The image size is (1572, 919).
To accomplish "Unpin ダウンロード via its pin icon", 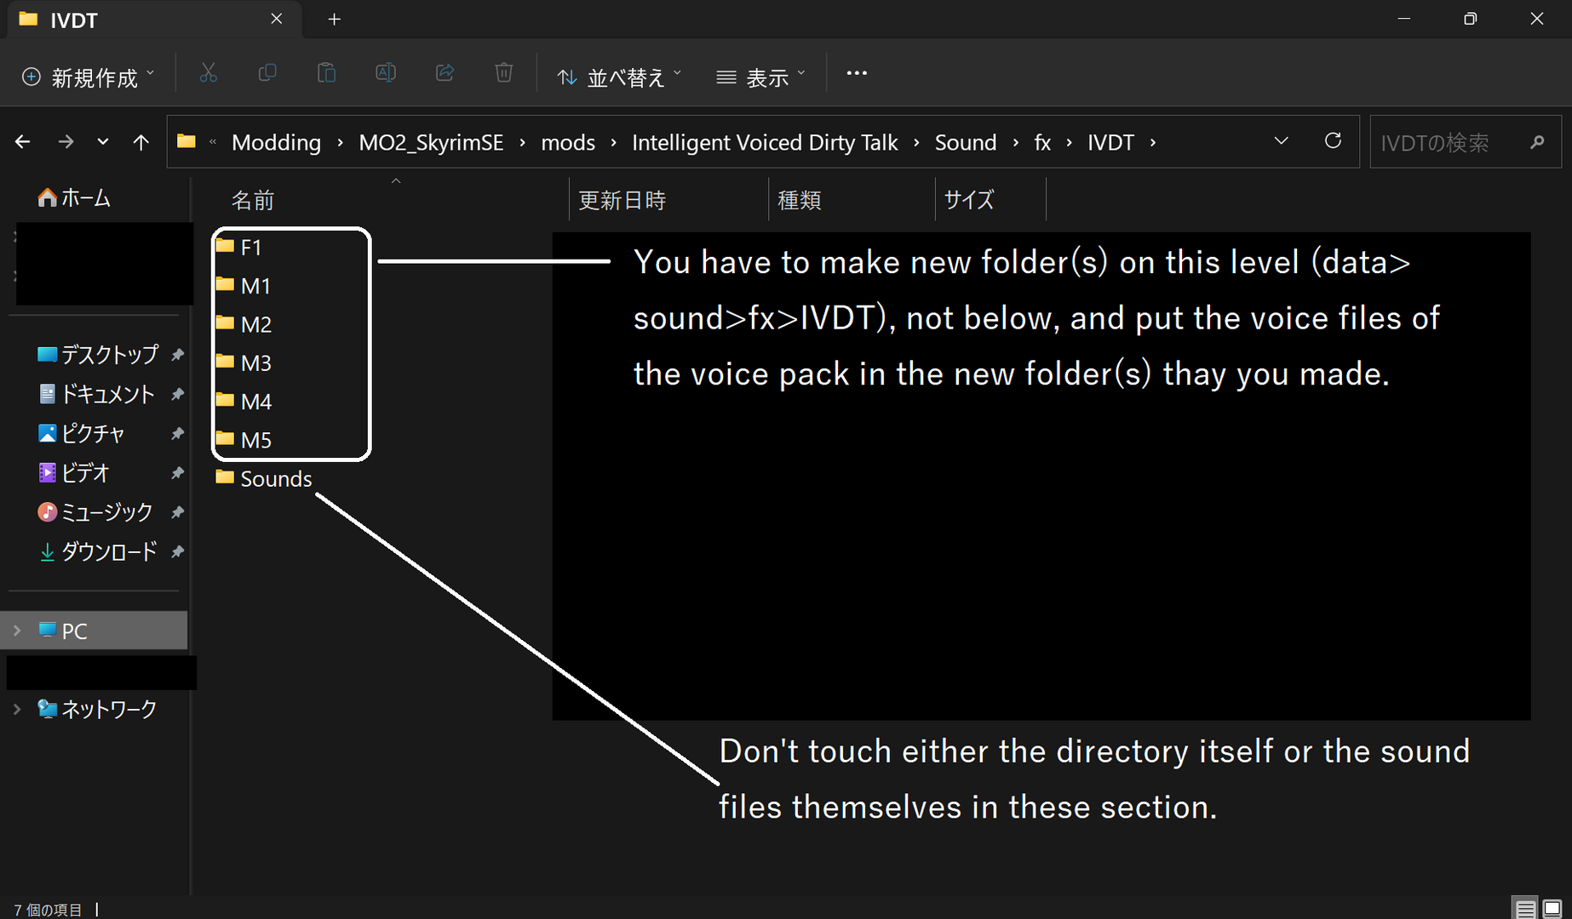I will click(x=177, y=551).
